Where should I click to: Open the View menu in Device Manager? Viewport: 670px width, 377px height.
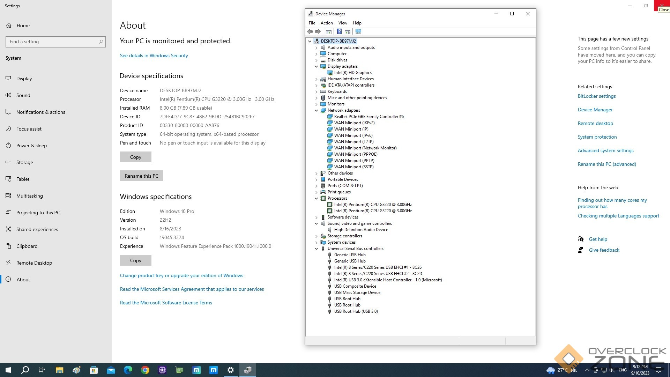[x=342, y=23]
